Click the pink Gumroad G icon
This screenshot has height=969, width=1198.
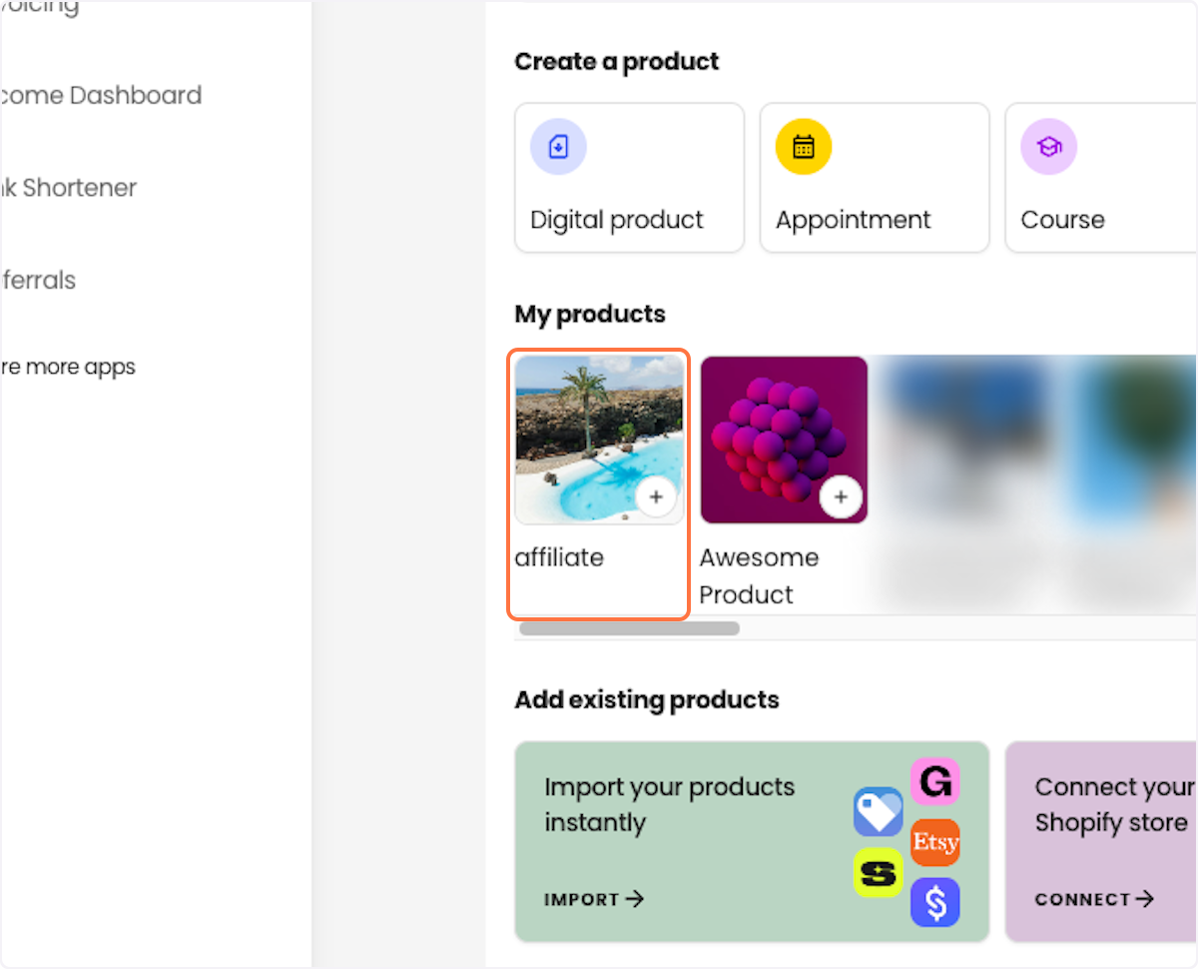(x=935, y=781)
